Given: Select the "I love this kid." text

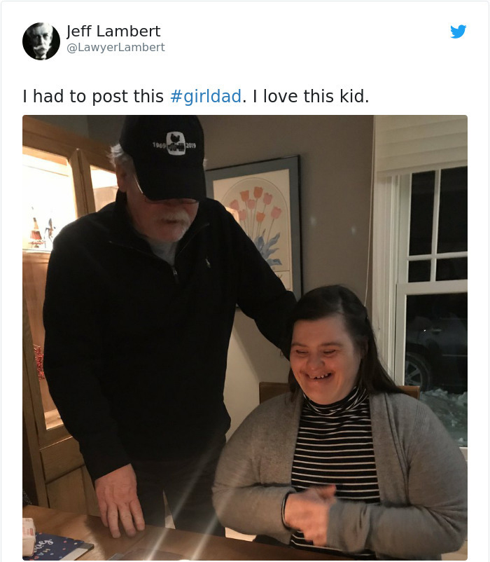Looking at the screenshot, I should (311, 97).
